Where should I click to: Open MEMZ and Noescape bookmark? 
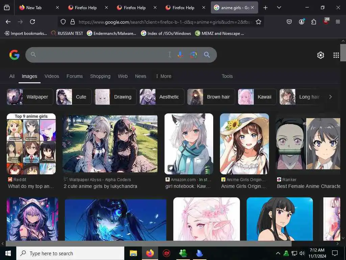220,34
